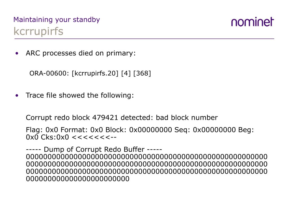Click the ORA-00600 error line
The height and width of the screenshot is (216, 289).
[90, 73]
